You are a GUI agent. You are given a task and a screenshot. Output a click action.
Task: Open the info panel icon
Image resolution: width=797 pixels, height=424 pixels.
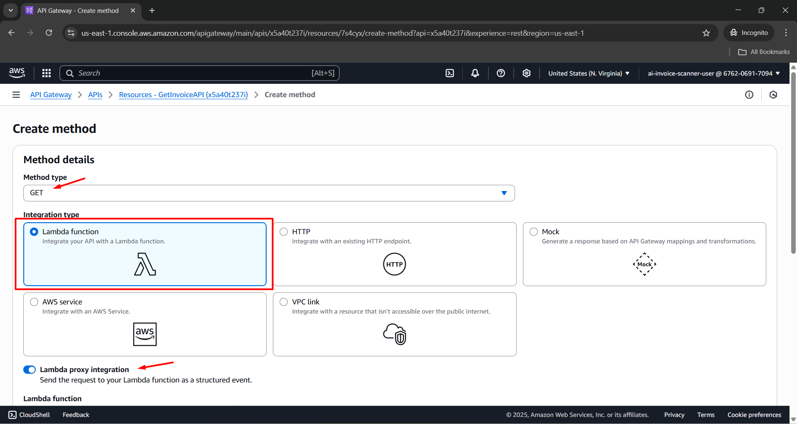749,95
